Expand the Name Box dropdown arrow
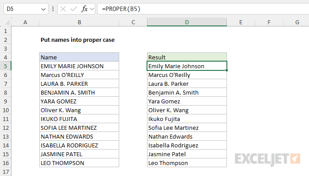 (x=43, y=9)
